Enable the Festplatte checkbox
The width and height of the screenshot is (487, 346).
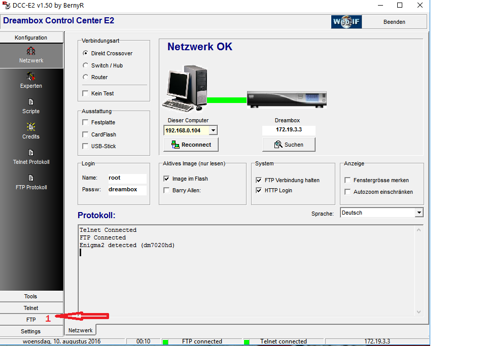(85, 122)
